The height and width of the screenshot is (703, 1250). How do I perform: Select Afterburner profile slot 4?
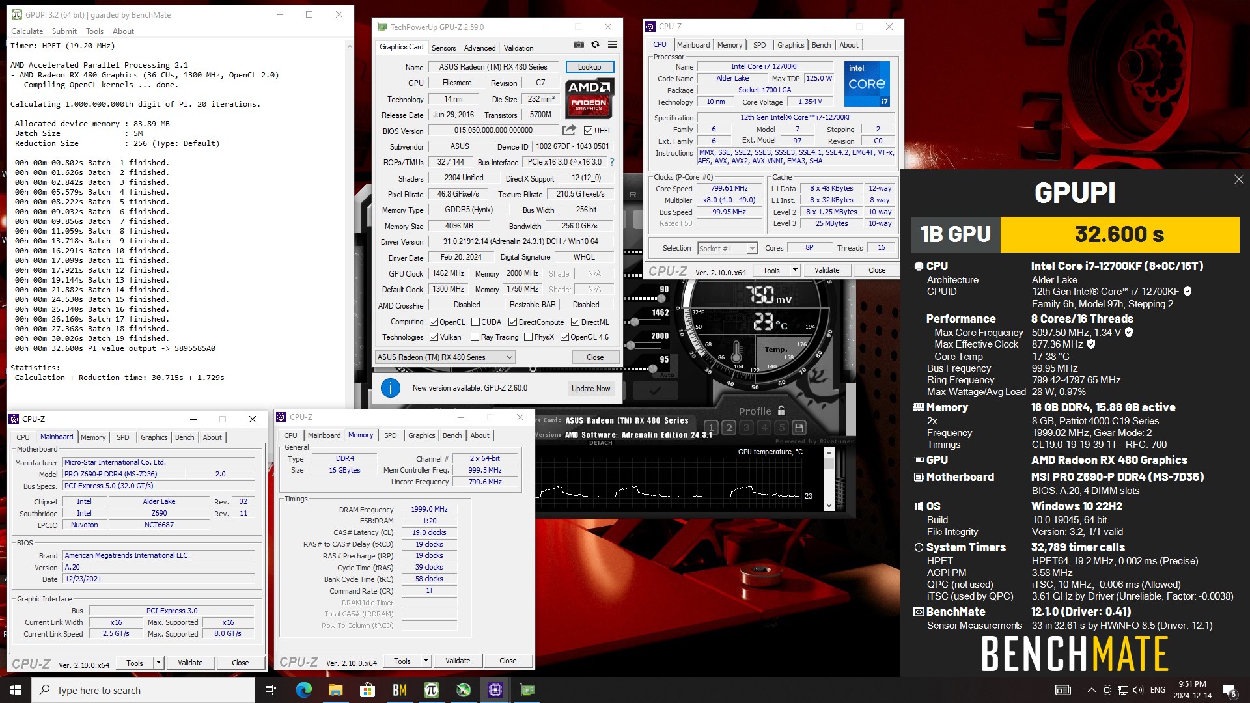(764, 428)
